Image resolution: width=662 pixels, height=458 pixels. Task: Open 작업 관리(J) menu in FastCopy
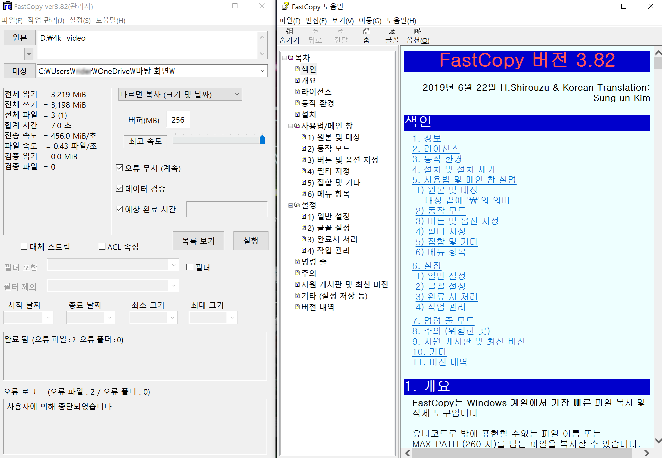point(46,20)
